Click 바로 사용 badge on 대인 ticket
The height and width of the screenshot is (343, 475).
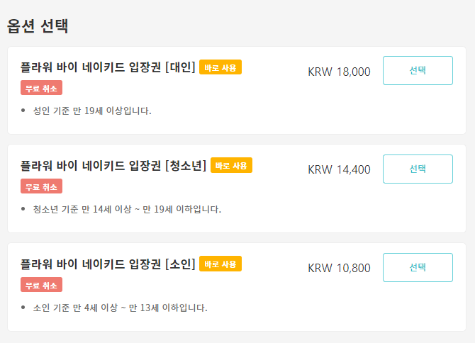pos(220,67)
